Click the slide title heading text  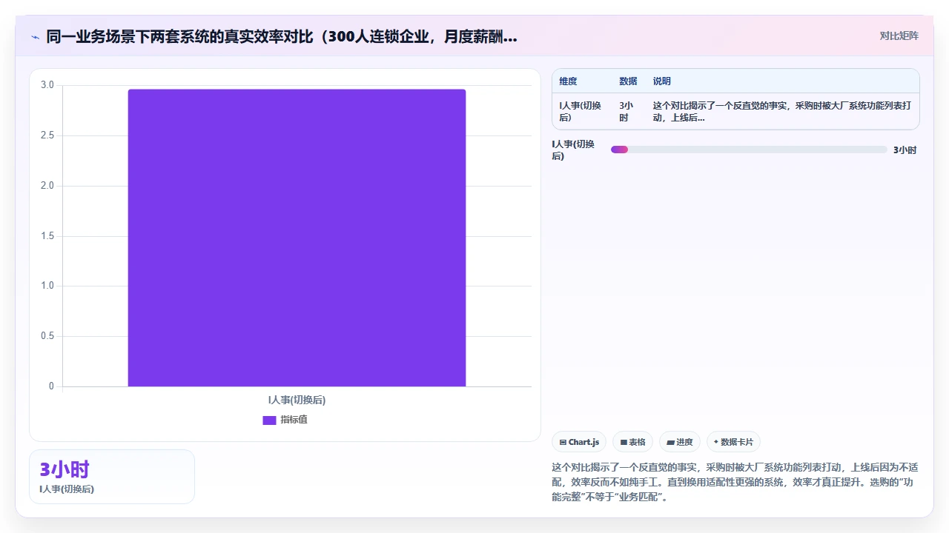(x=282, y=37)
